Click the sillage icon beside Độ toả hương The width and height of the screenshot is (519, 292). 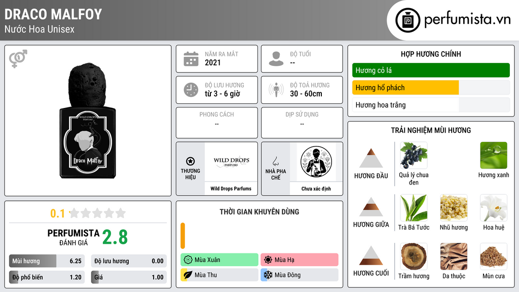point(276,90)
